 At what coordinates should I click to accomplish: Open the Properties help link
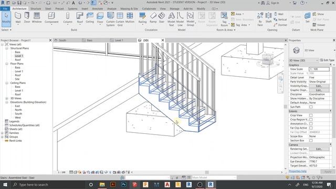click(298, 171)
